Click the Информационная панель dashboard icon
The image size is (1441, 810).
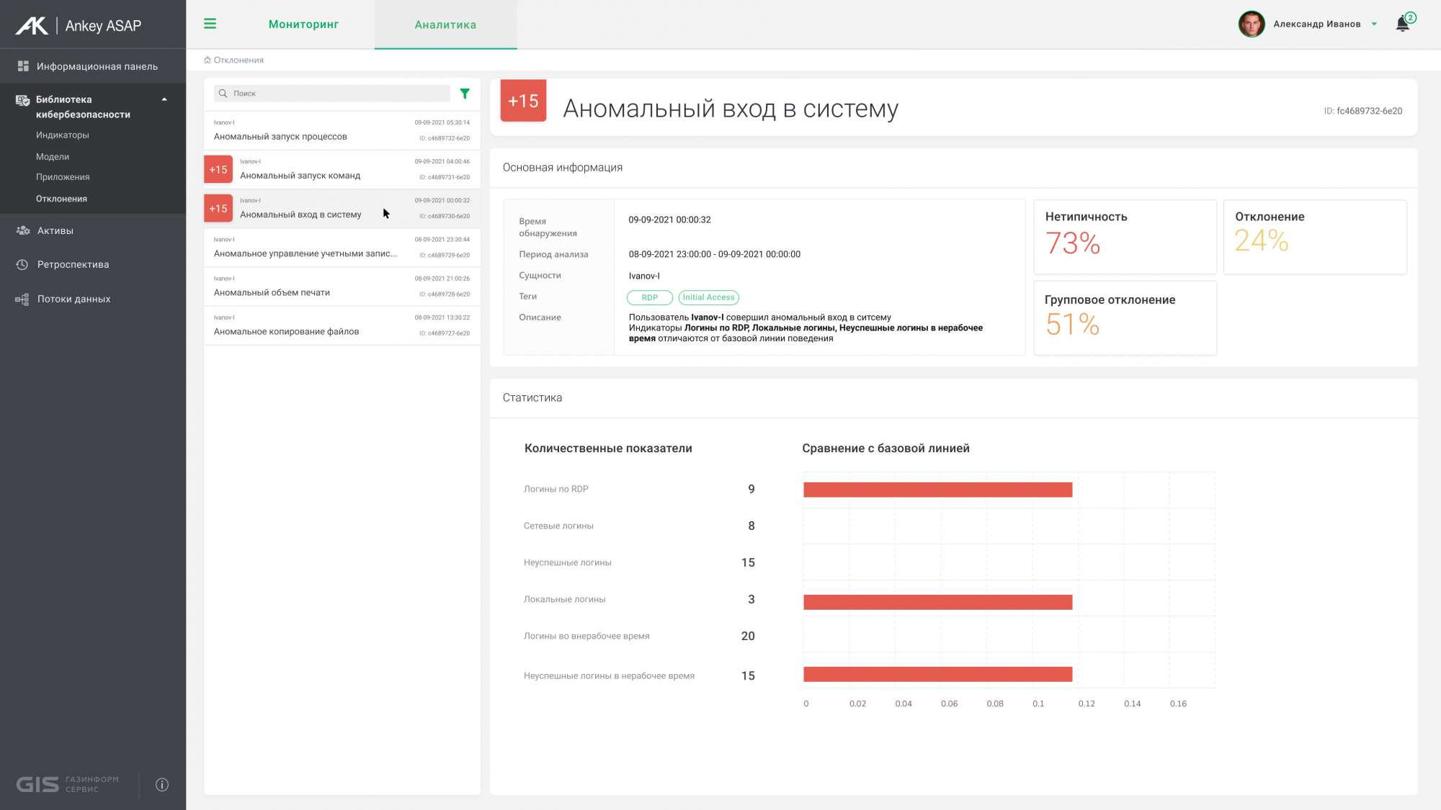click(23, 66)
